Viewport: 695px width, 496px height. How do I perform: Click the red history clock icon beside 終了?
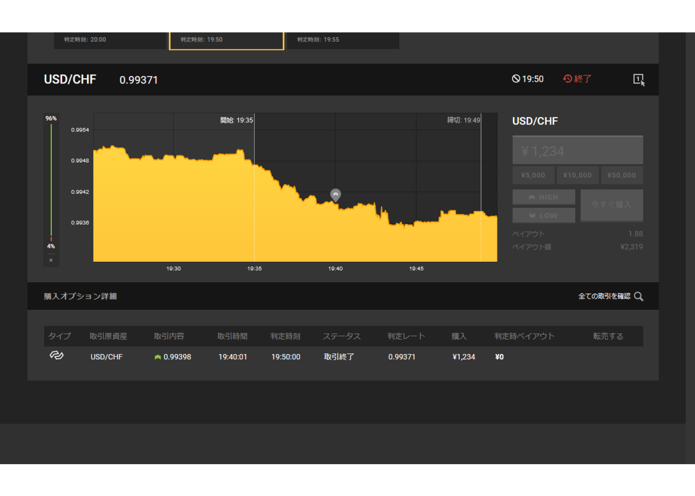[x=568, y=79]
